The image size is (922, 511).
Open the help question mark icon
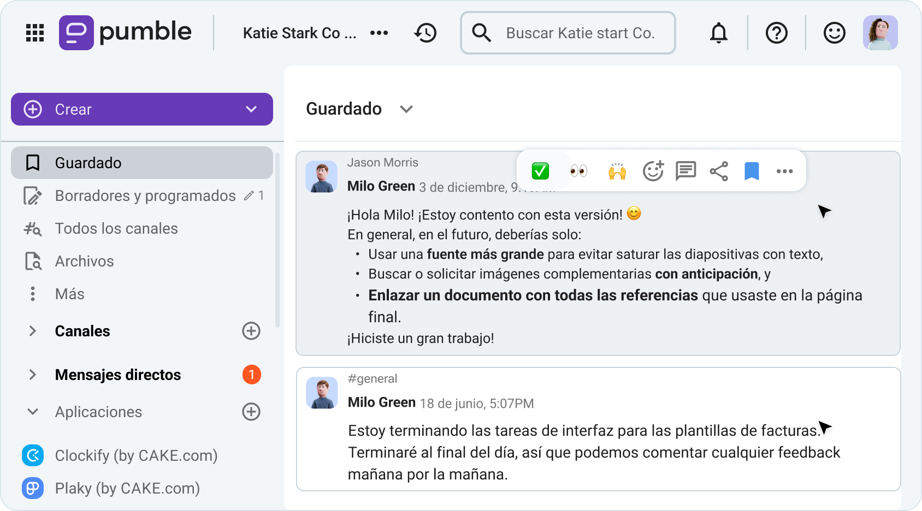click(x=776, y=33)
